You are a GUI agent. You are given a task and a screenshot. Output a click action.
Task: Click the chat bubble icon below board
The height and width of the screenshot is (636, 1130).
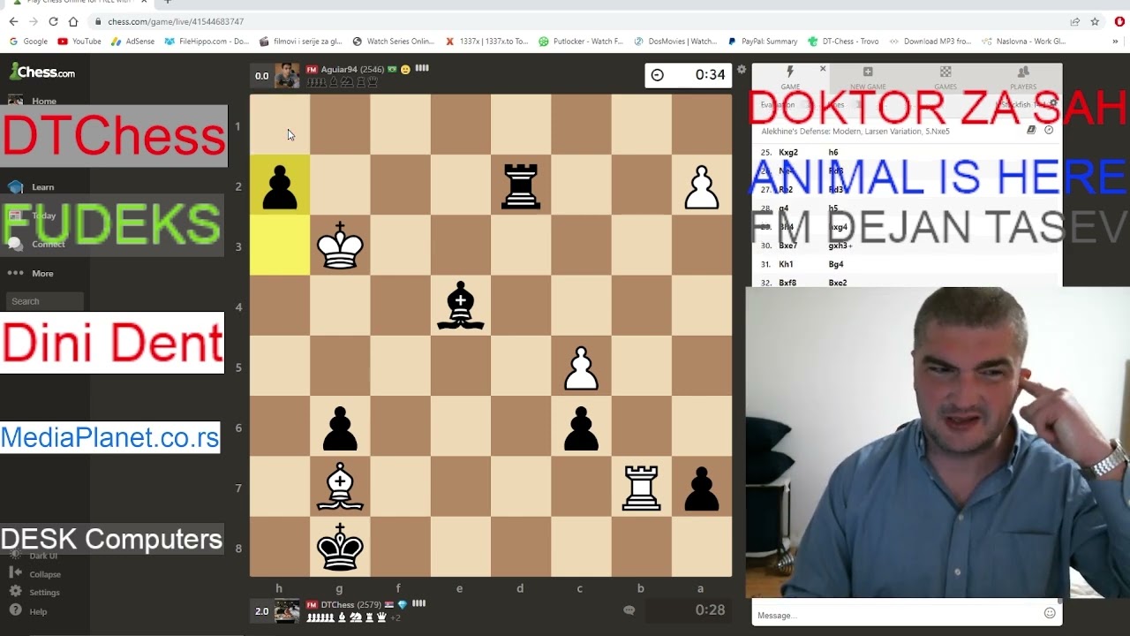click(629, 609)
